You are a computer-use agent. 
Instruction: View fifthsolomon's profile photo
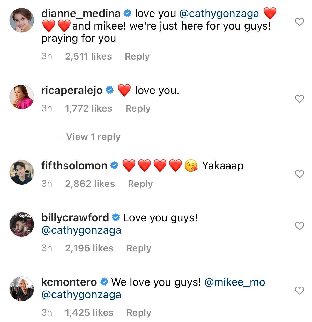tap(22, 172)
